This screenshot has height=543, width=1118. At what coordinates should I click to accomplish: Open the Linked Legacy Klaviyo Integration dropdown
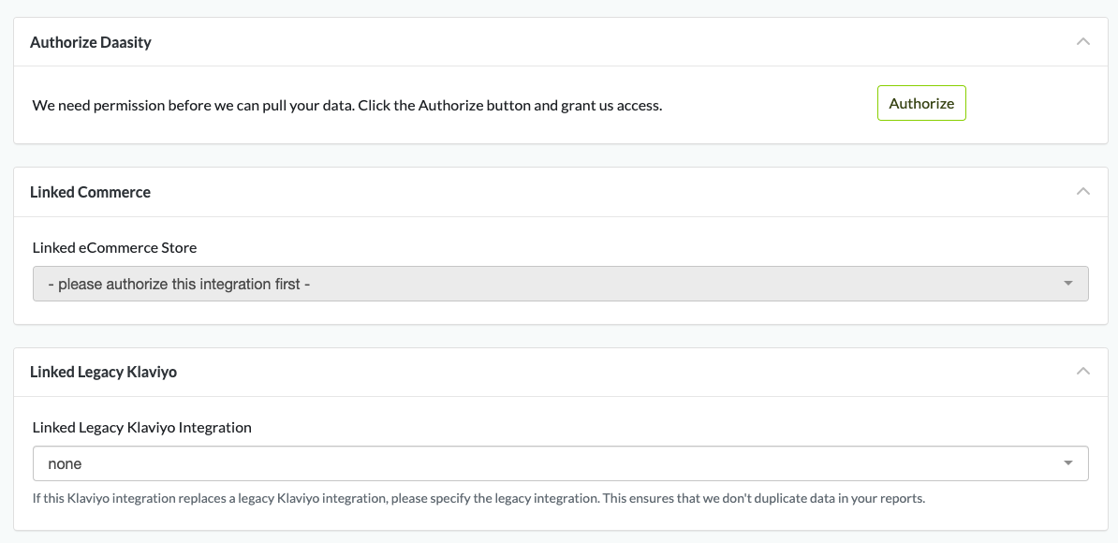point(560,463)
